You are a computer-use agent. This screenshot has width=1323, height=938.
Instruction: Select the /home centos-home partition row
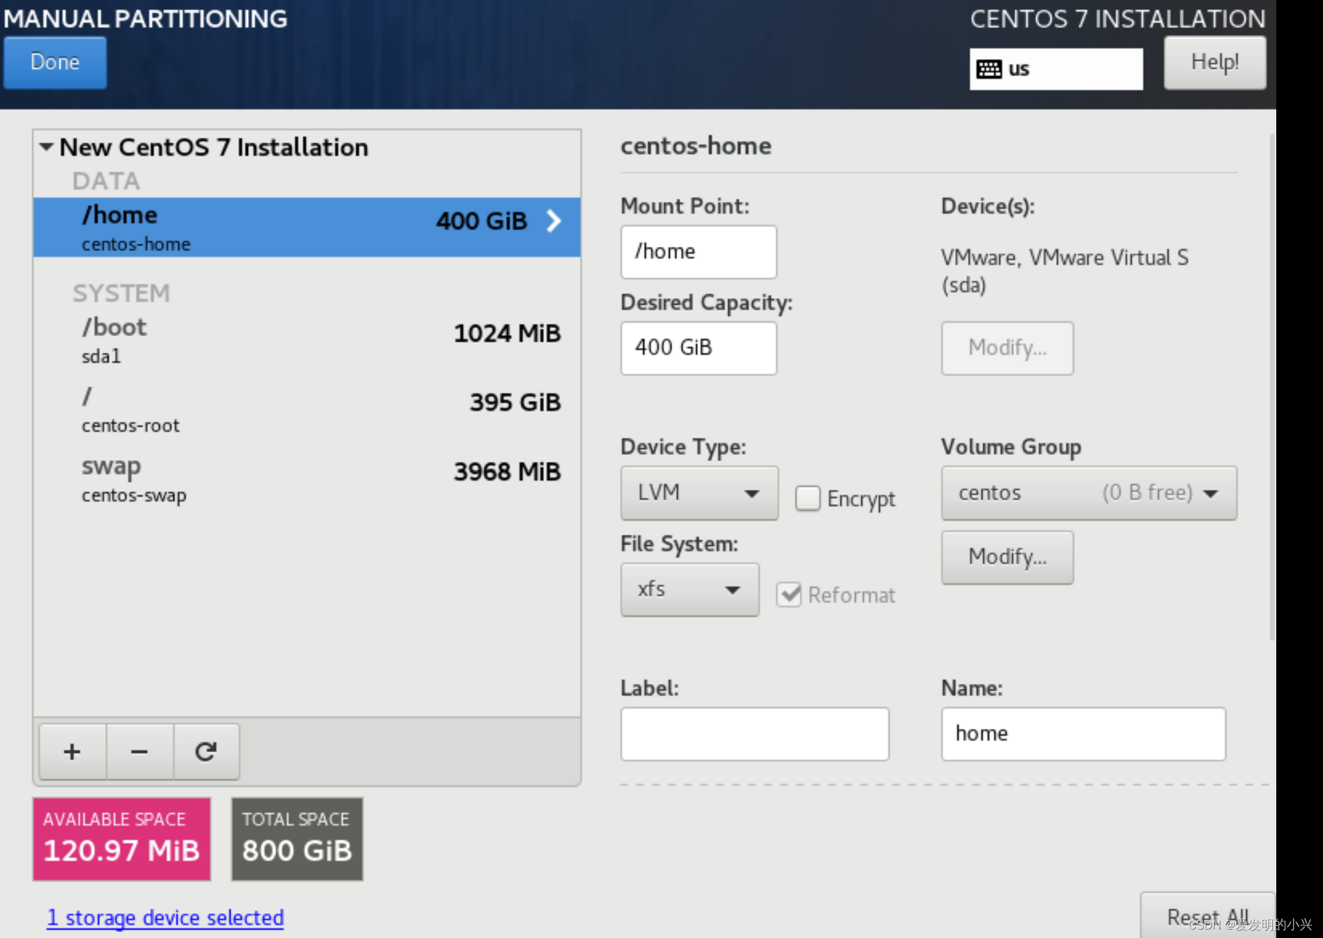[x=306, y=227]
